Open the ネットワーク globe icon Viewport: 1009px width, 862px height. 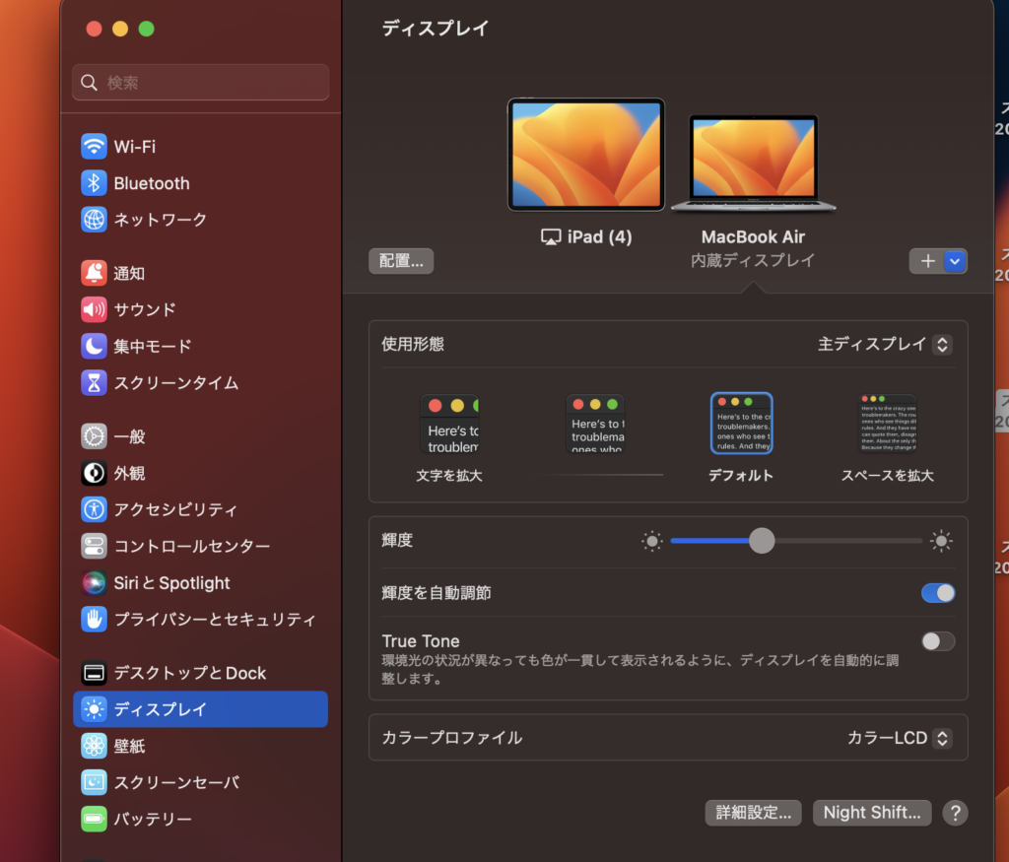click(94, 220)
